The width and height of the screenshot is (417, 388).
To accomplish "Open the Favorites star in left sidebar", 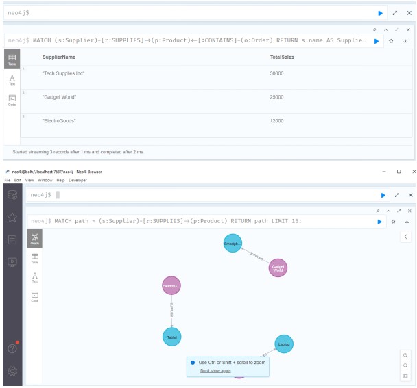I will pyautogui.click(x=12, y=218).
